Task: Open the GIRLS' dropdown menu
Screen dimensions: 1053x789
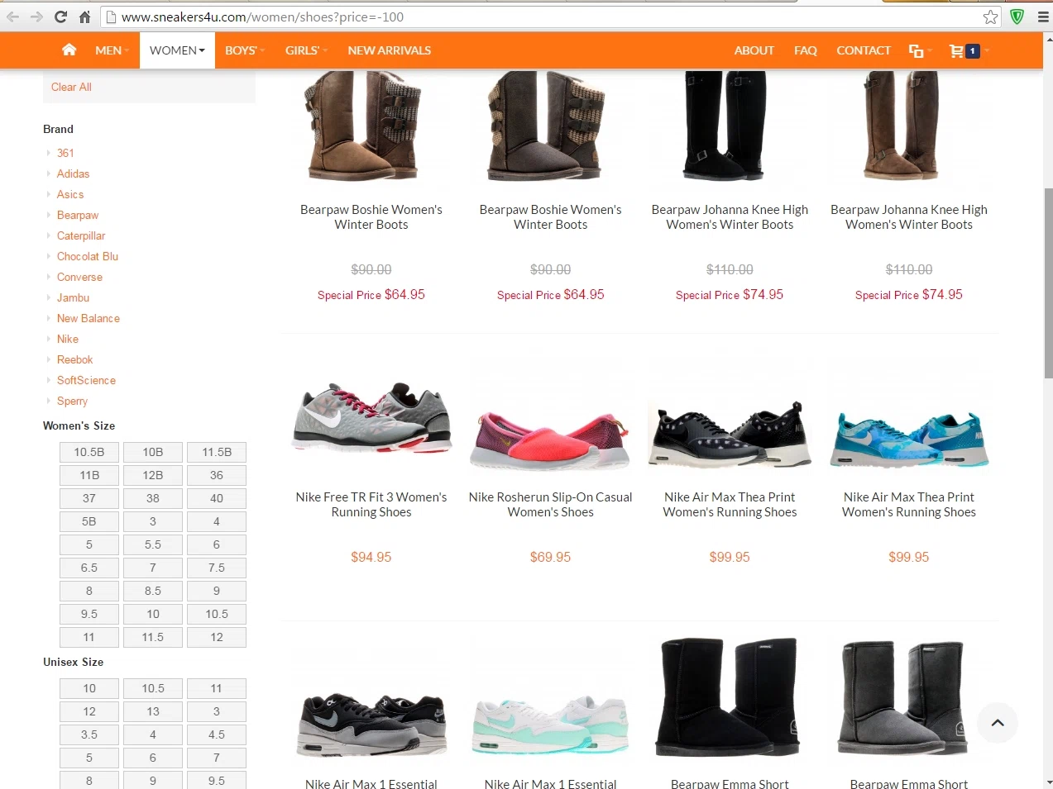Action: pos(306,50)
